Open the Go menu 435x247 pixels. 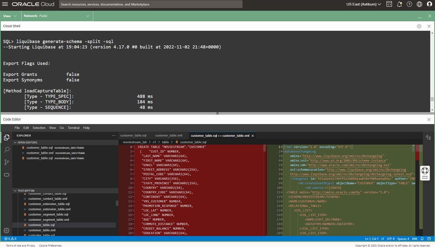click(x=62, y=128)
